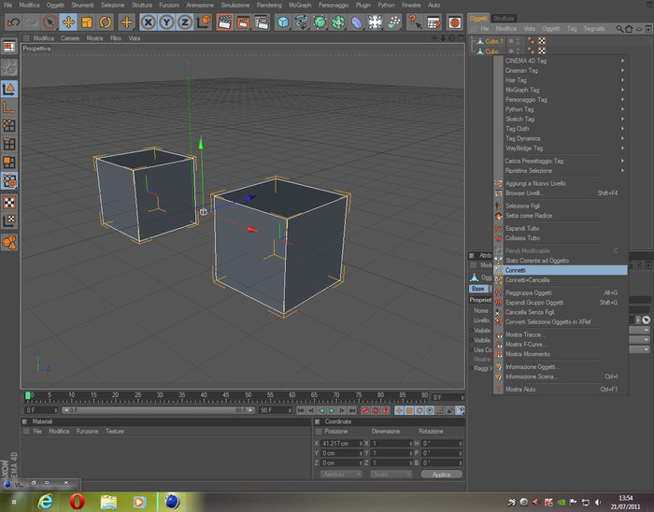Switch to Points mode in left palette
Viewport: 654px width, 512px height.
[9, 125]
